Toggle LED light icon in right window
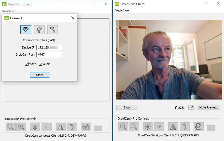The width and height of the screenshot is (224, 141). click(148, 127)
